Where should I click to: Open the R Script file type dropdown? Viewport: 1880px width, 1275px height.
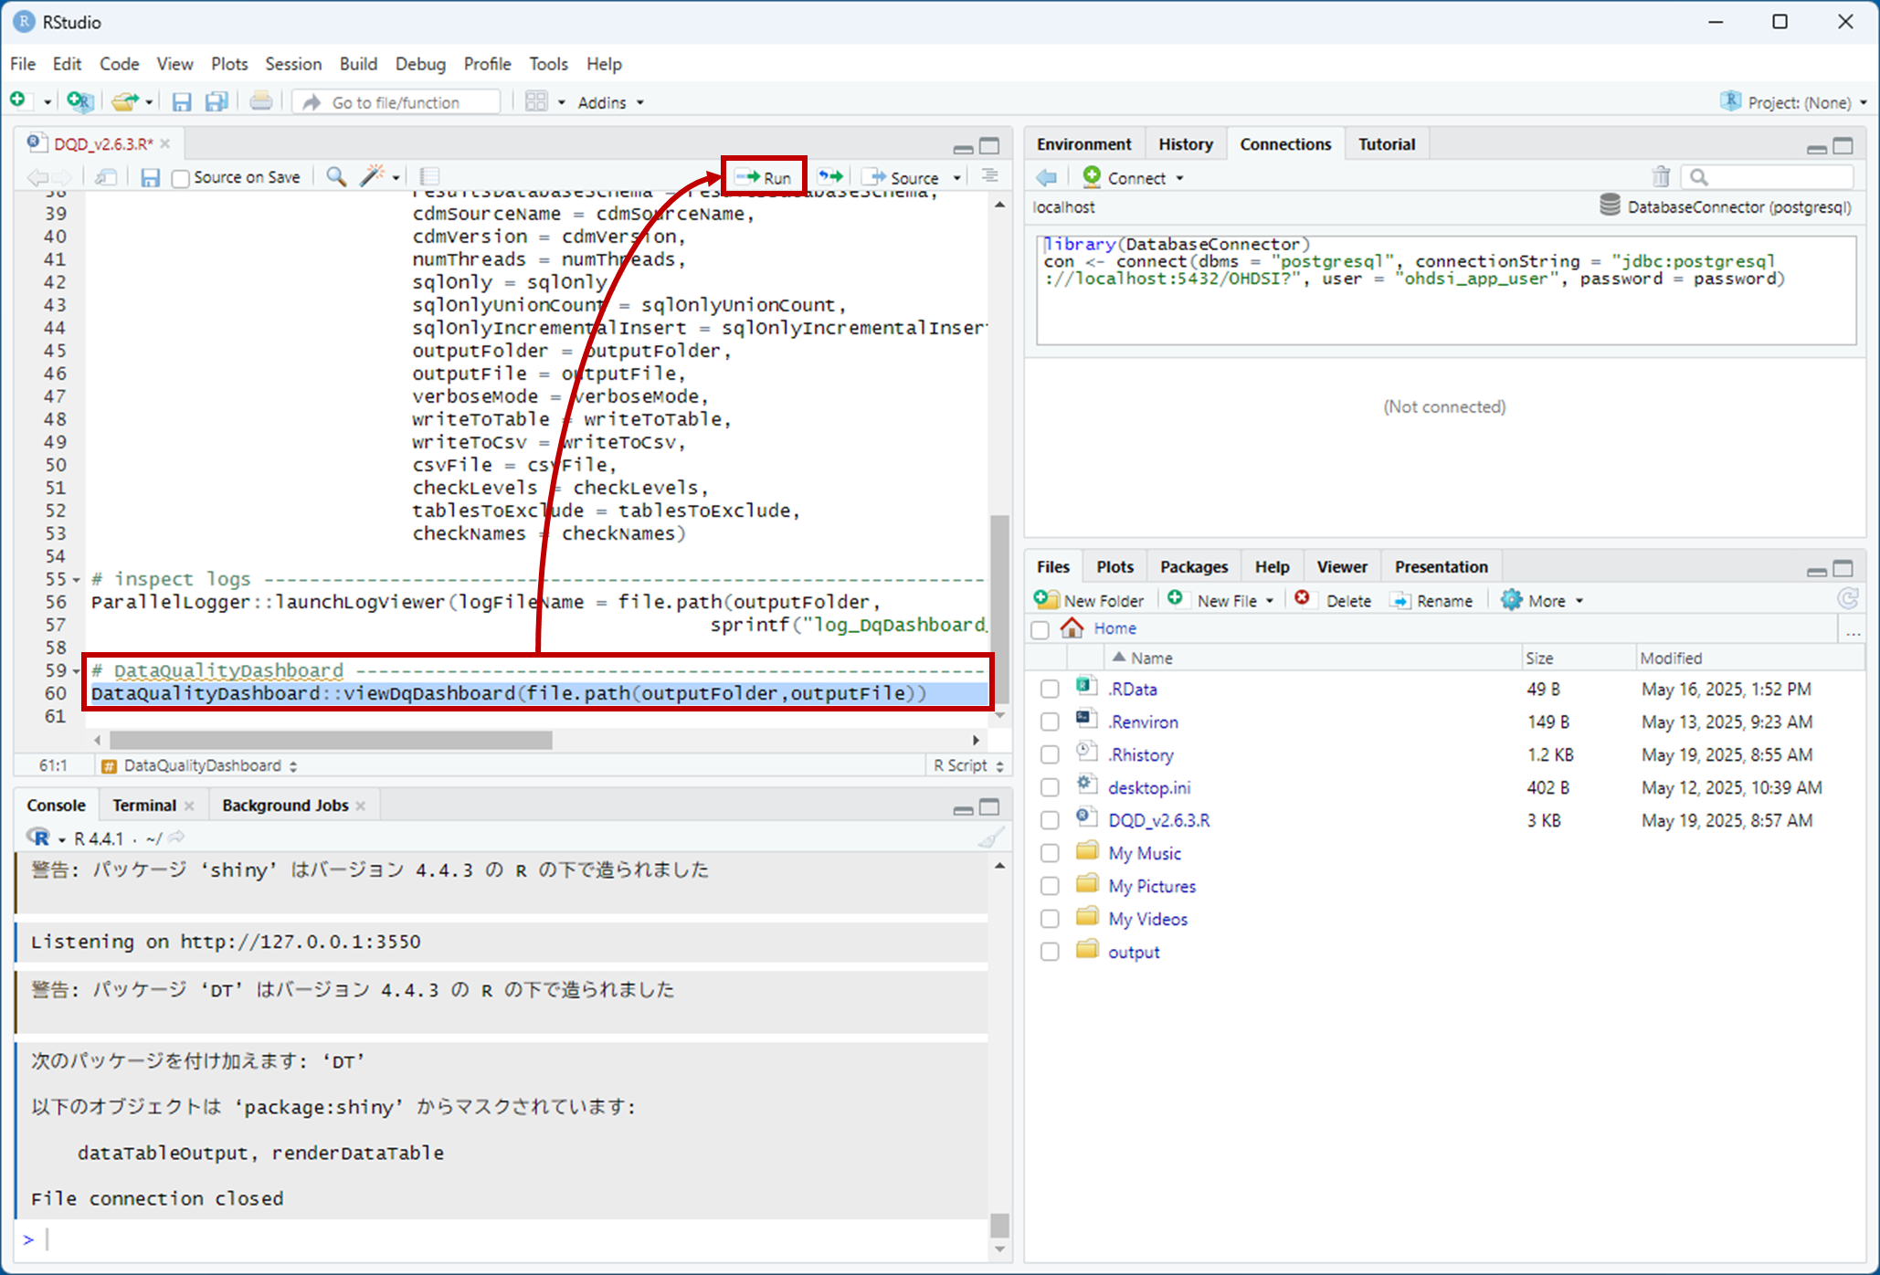coord(969,765)
